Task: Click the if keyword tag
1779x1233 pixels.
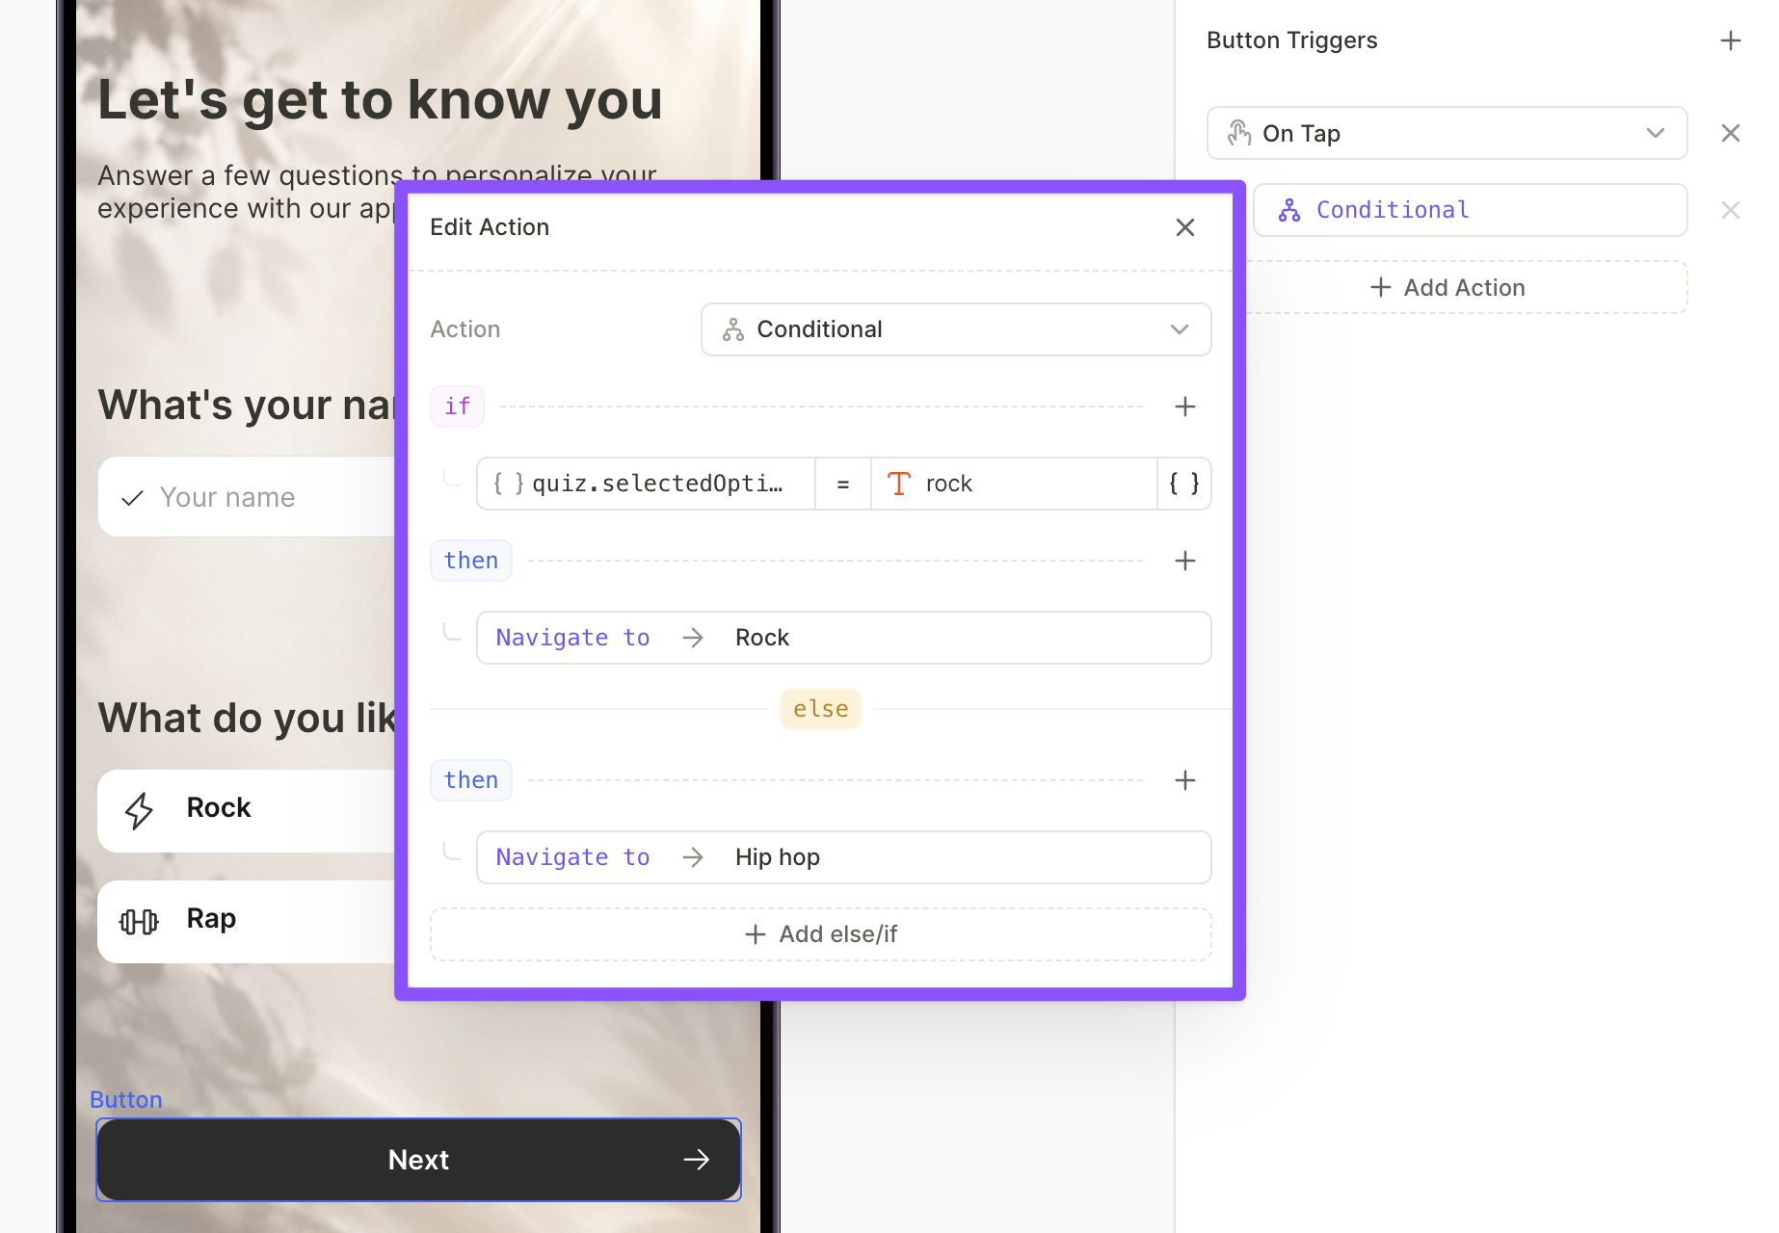Action: click(x=458, y=407)
